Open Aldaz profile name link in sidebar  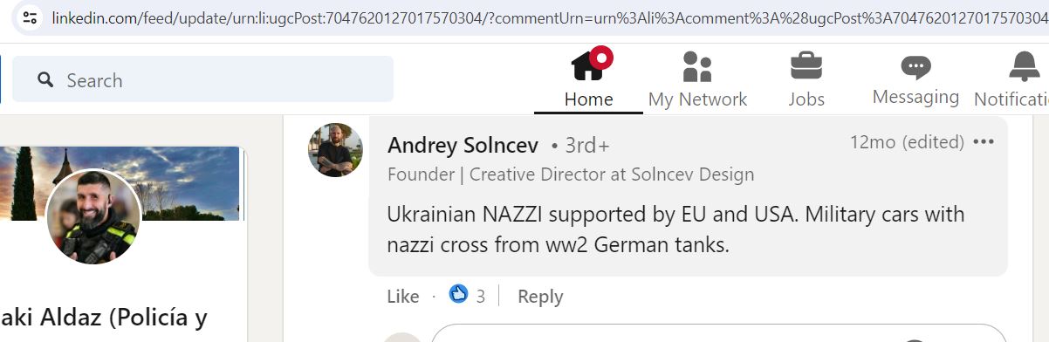[x=104, y=318]
